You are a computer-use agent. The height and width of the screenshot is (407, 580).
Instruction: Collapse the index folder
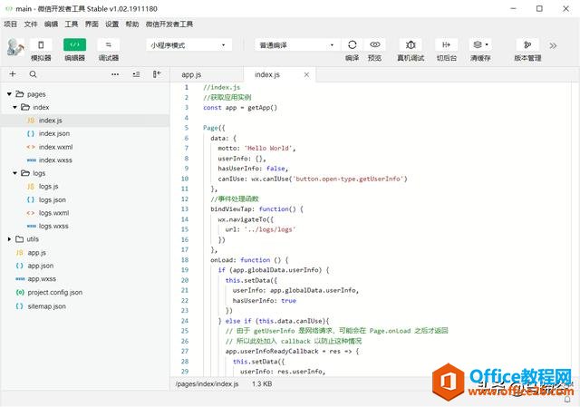click(x=14, y=107)
